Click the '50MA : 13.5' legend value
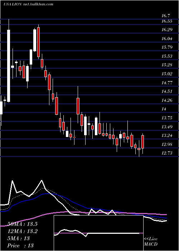 click(23, 224)
